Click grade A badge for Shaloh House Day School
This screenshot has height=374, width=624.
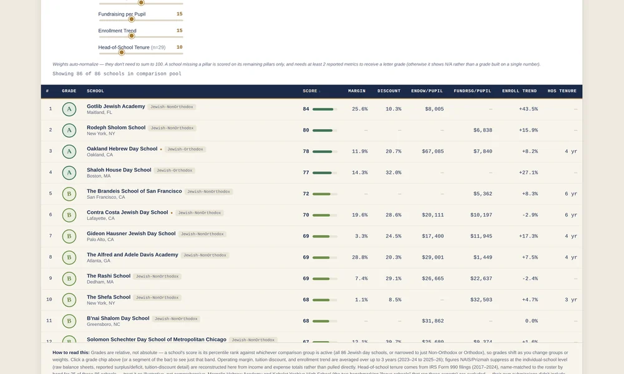(69, 173)
